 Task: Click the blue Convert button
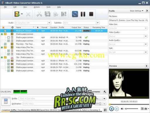click(x=75, y=14)
